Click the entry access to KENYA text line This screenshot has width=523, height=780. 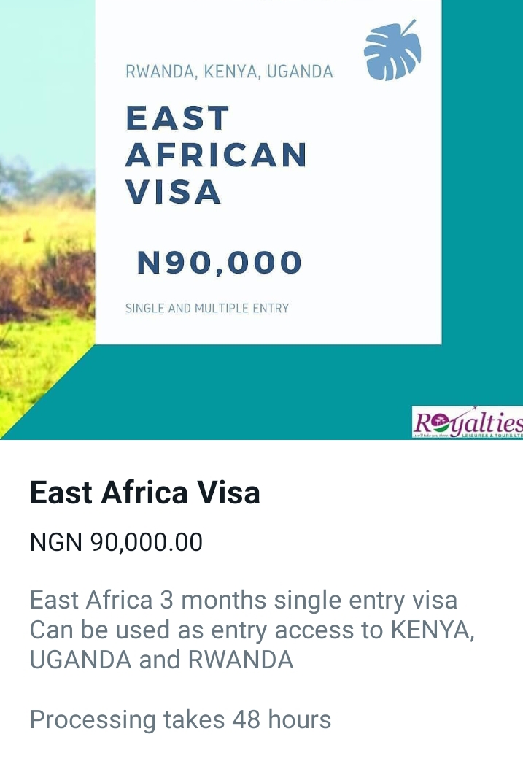[x=252, y=630]
